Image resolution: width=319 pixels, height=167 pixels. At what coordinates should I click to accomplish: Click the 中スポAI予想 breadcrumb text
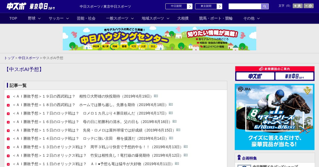click(53, 58)
